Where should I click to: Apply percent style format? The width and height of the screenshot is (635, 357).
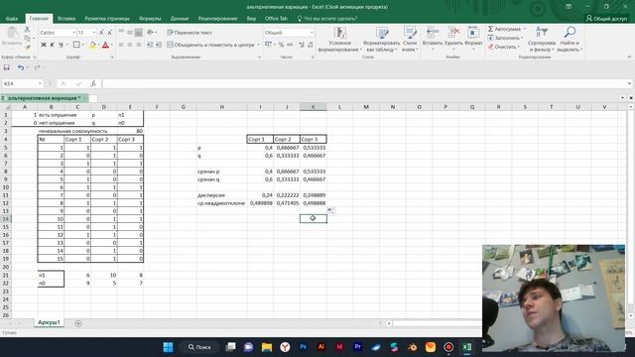(281, 45)
